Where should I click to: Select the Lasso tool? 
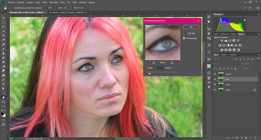pyautogui.click(x=3, y=27)
